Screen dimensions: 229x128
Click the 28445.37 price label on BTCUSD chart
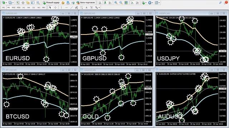click(x=73, y=108)
